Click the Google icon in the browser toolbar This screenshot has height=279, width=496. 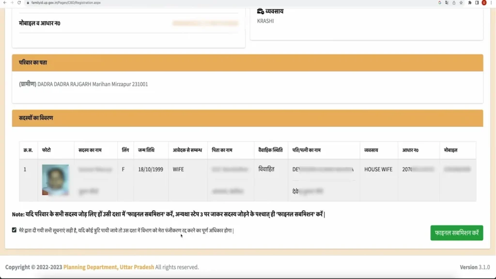(439, 2)
